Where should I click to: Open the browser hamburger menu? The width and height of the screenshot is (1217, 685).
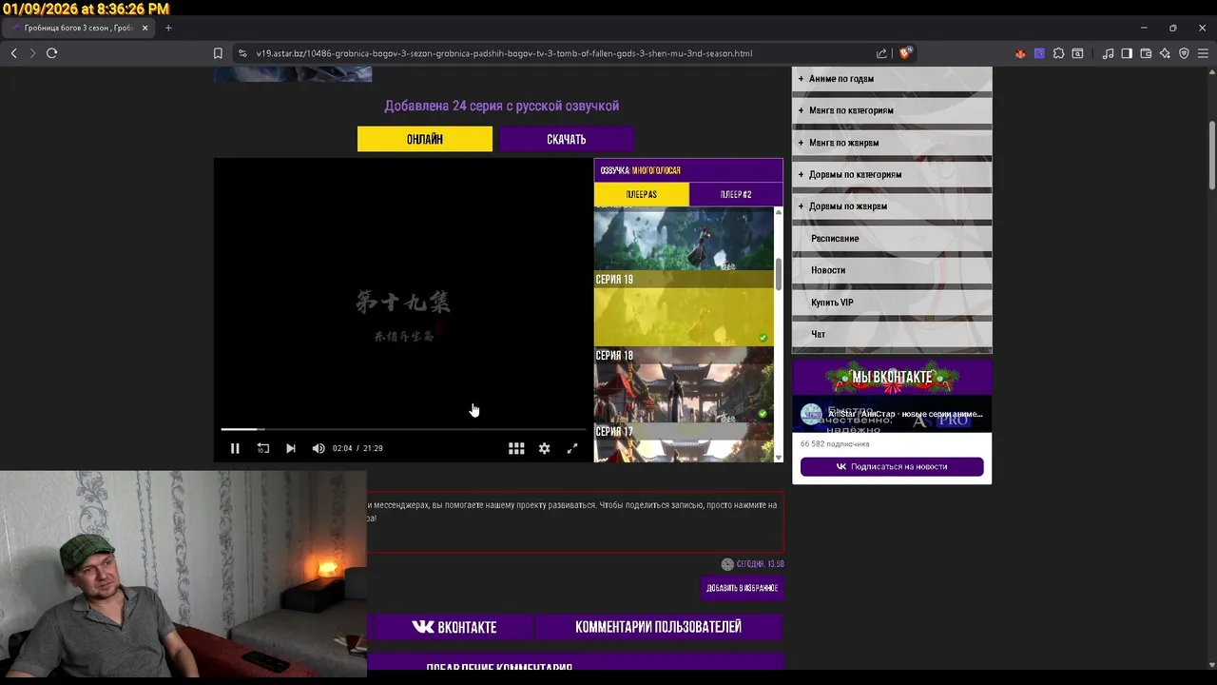(1203, 53)
